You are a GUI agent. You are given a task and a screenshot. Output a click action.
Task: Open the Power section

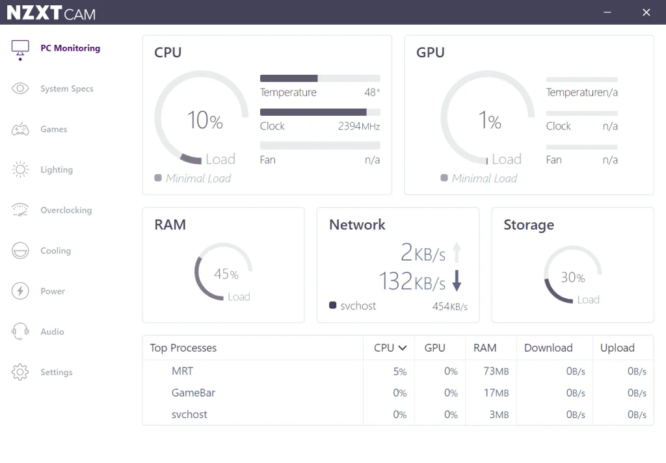[20, 291]
